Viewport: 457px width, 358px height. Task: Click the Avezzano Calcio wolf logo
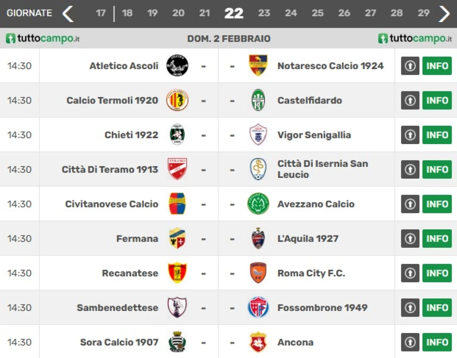point(258,204)
